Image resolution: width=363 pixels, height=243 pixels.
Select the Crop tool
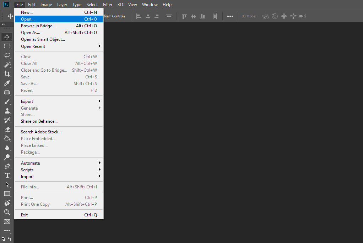tap(7, 74)
